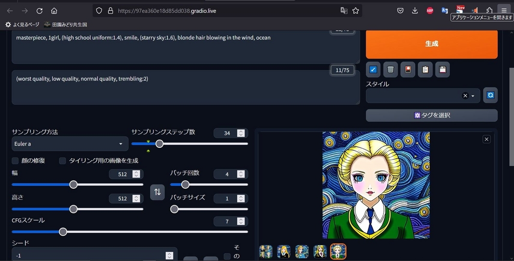Refresh the styles list

(490, 95)
